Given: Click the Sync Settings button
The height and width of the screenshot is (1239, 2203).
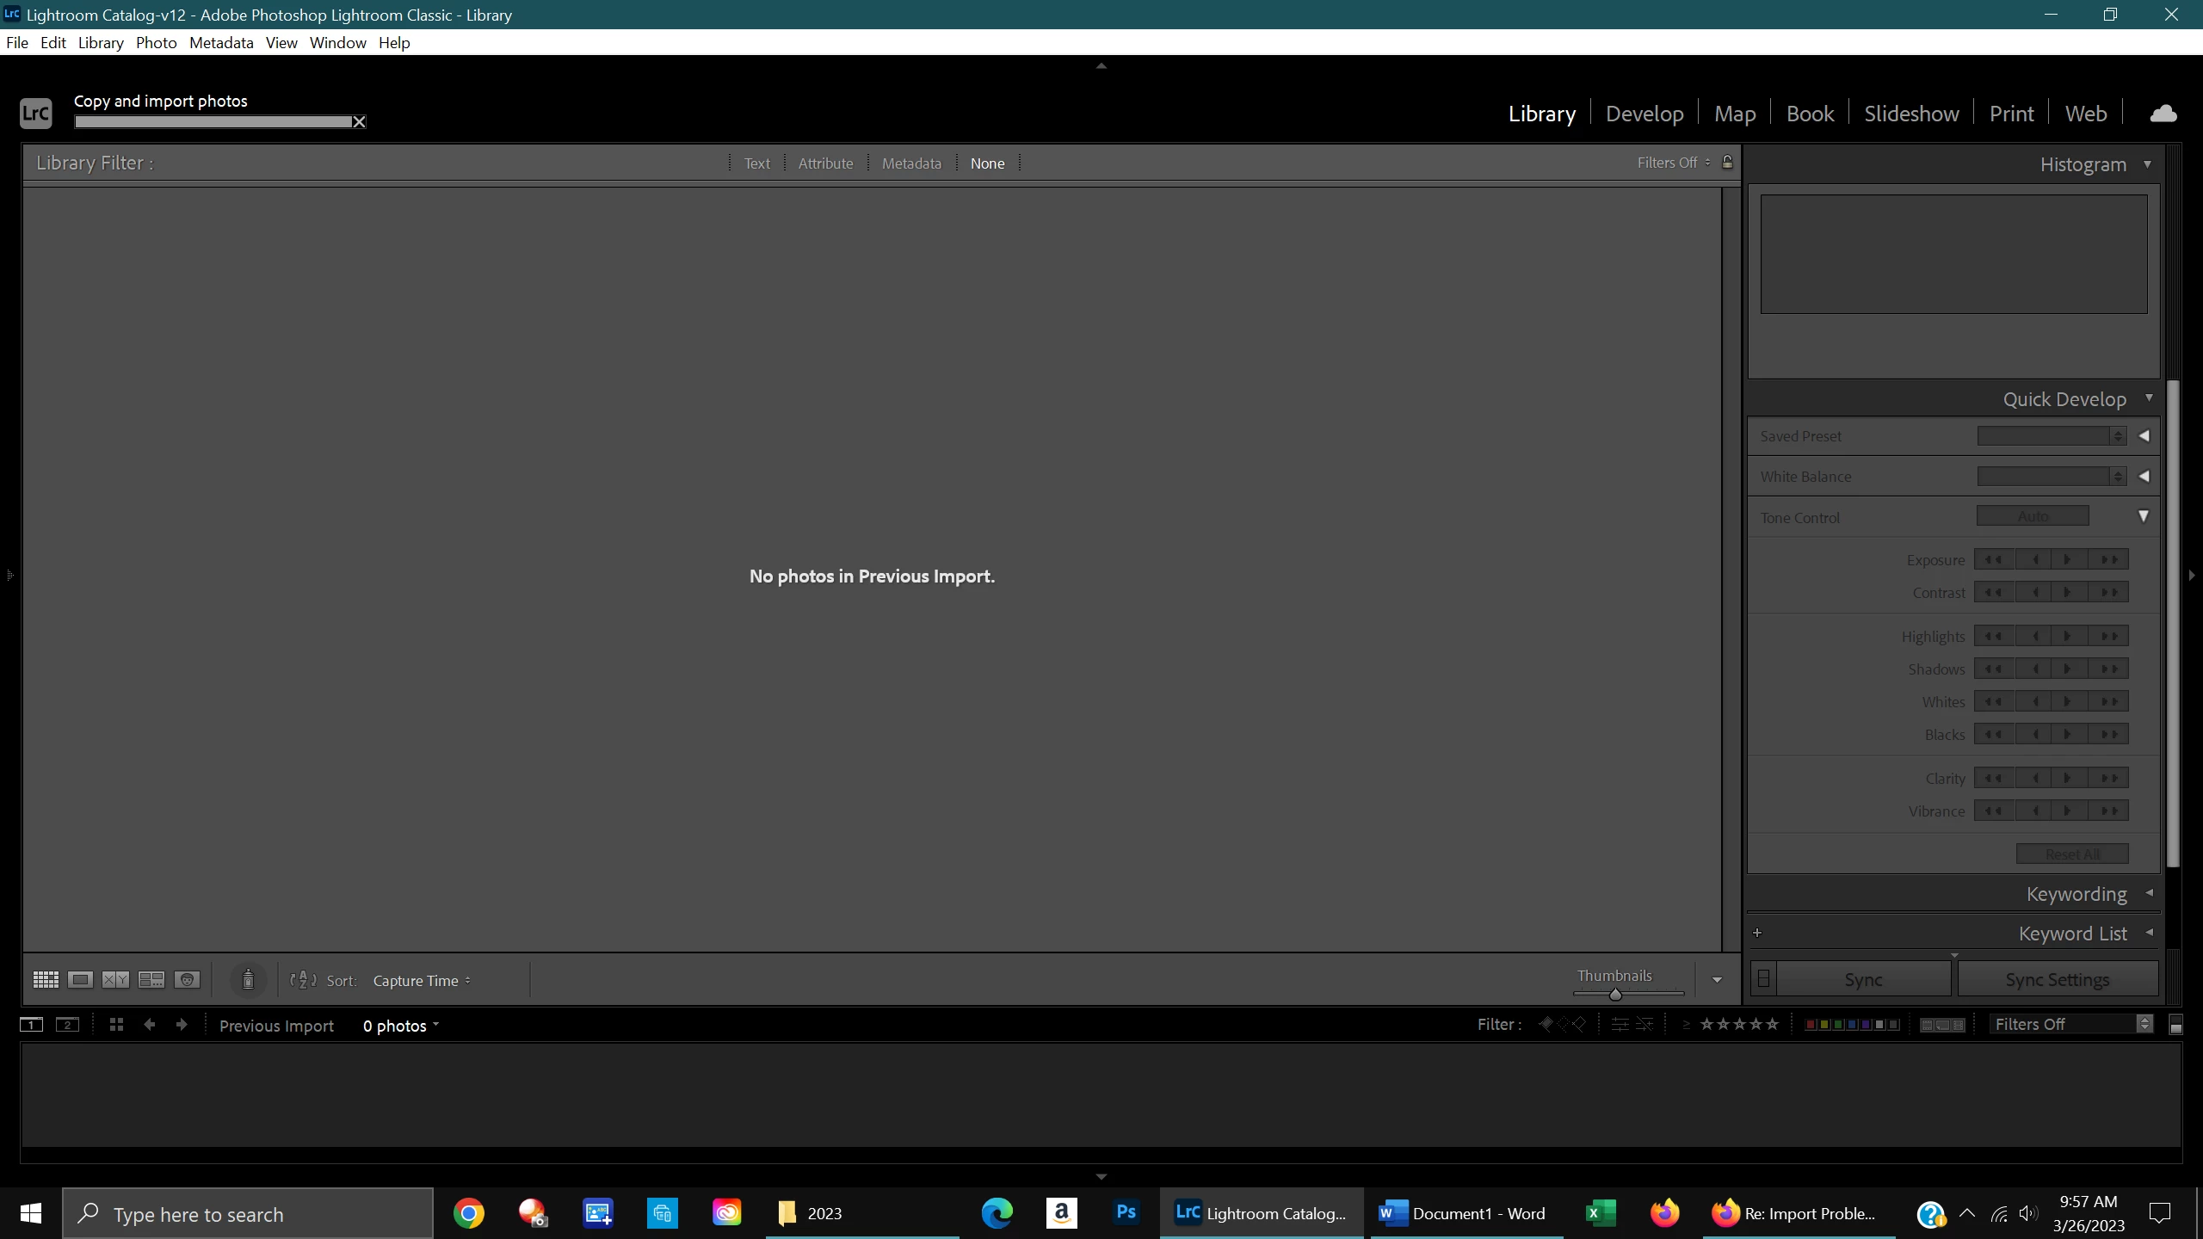Looking at the screenshot, I should coord(2057,980).
